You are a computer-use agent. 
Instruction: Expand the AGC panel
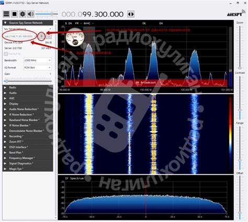28,98
